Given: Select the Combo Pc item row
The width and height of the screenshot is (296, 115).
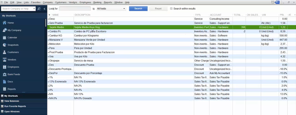Looking at the screenshot, I should tap(171, 31).
